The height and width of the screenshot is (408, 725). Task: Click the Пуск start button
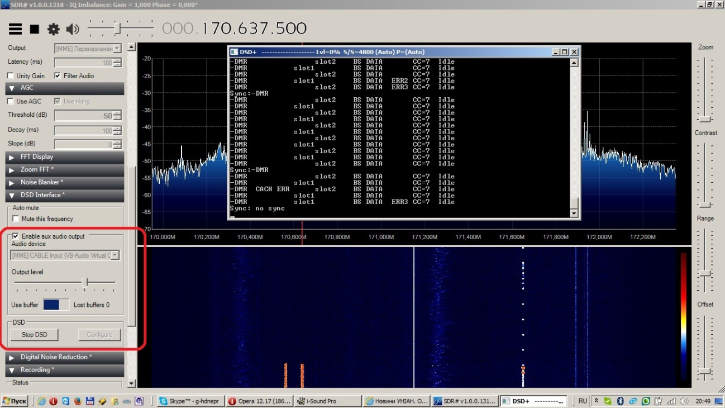15,401
